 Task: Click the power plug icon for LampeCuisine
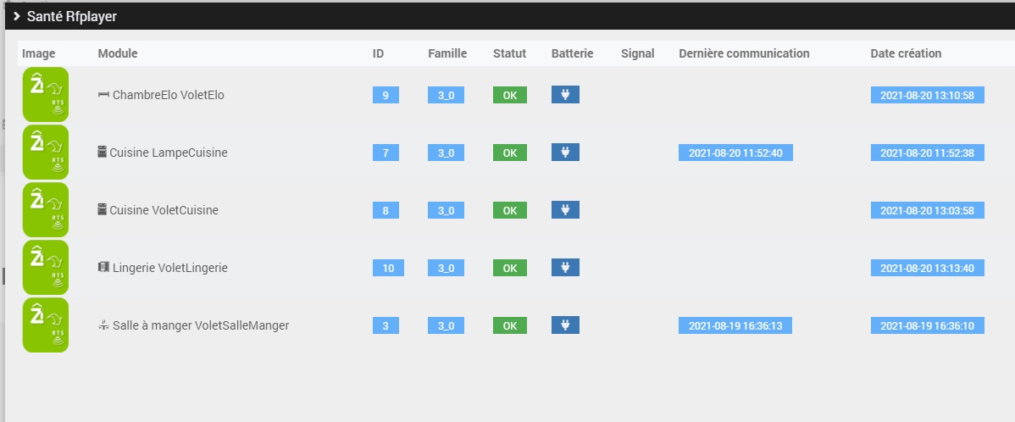(565, 153)
